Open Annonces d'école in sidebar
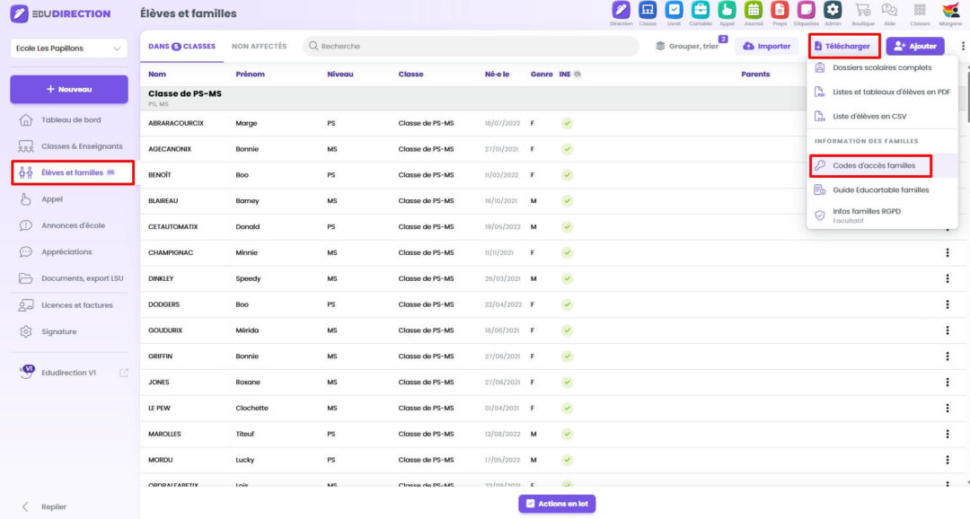This screenshot has width=970, height=519. [69, 225]
